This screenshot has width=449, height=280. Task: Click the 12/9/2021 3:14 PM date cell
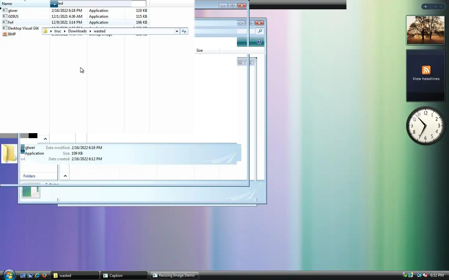coord(67,22)
